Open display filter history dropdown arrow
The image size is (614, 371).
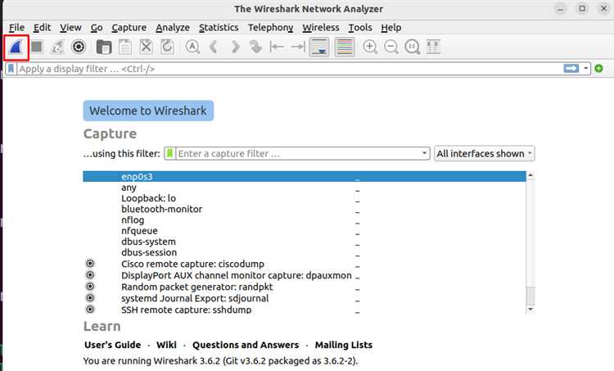click(x=586, y=69)
